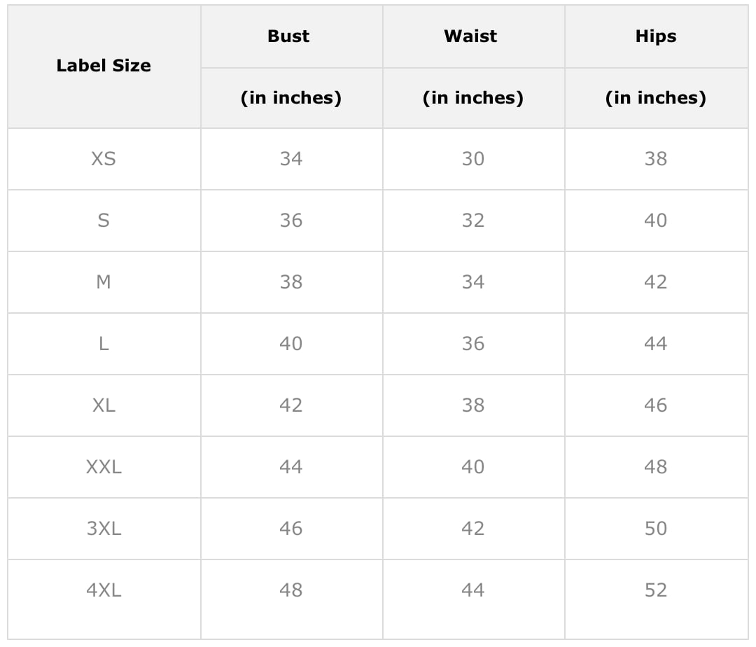This screenshot has width=756, height=647.
Task: Select the 4XL size label cell
Action: point(104,590)
